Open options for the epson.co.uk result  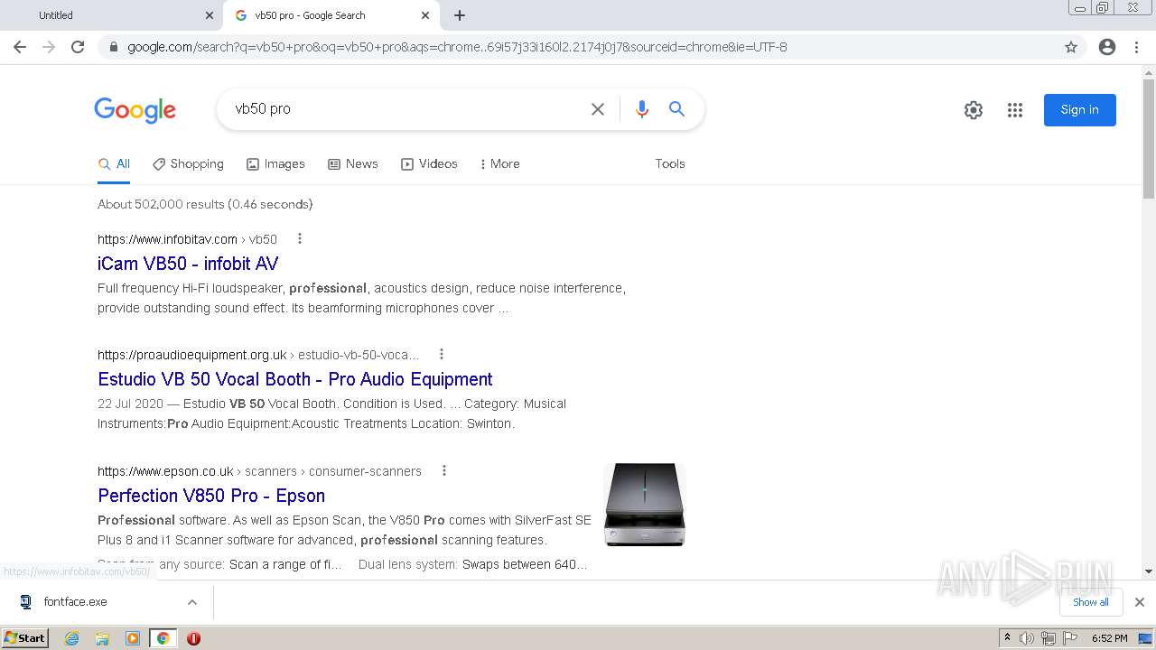pyautogui.click(x=443, y=471)
